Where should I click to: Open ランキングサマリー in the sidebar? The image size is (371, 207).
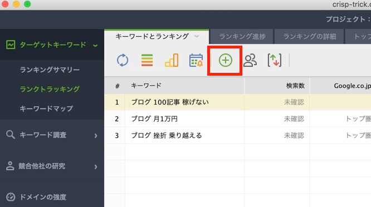click(50, 70)
